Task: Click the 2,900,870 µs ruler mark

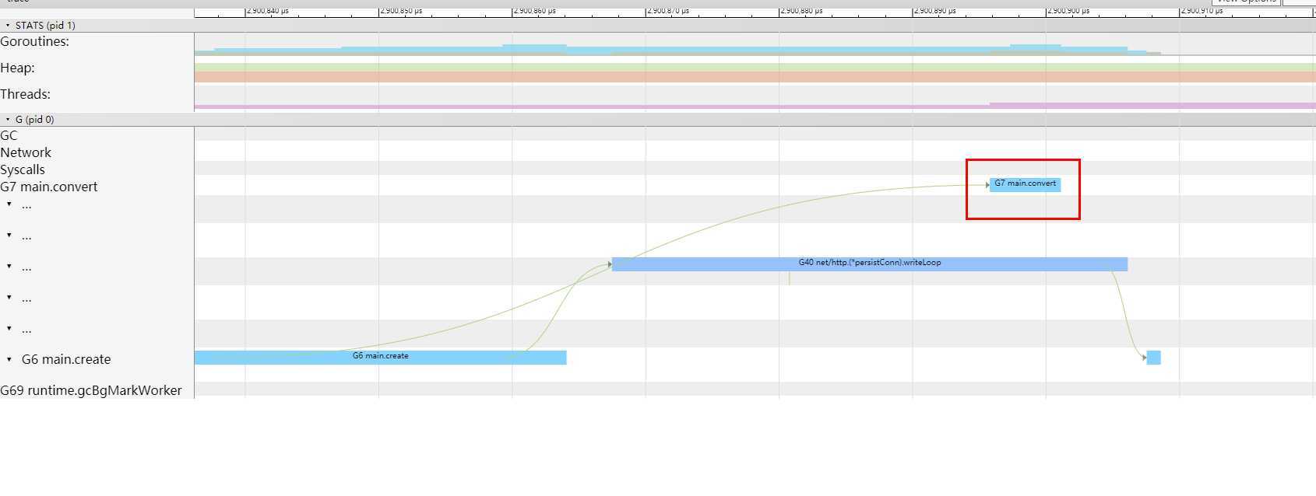Action: [x=668, y=11]
